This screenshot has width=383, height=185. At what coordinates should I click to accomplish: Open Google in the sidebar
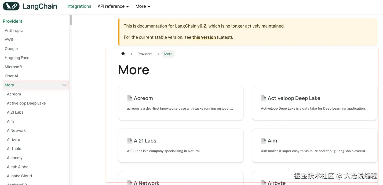click(x=11, y=49)
